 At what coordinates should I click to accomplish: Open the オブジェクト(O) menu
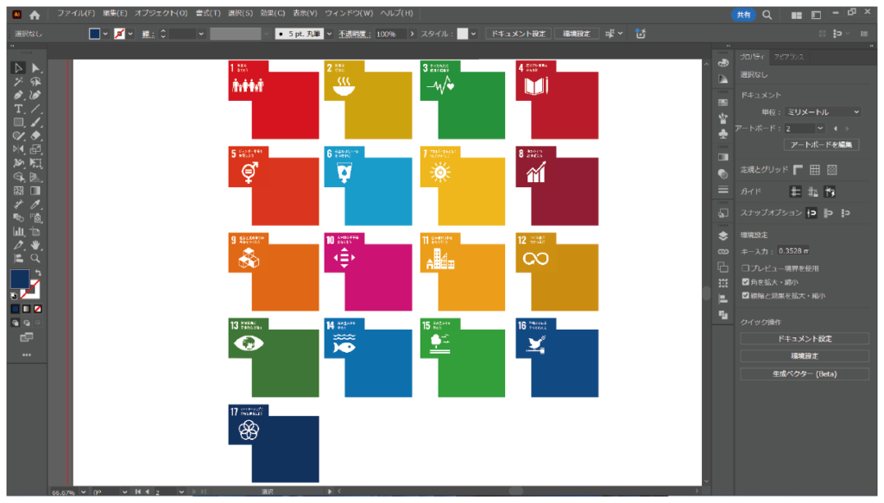161,13
